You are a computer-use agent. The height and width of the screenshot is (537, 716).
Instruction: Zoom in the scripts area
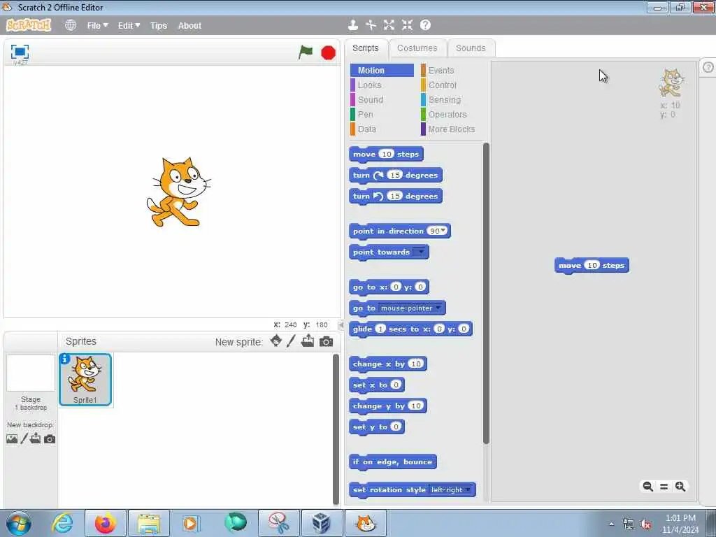coord(680,487)
